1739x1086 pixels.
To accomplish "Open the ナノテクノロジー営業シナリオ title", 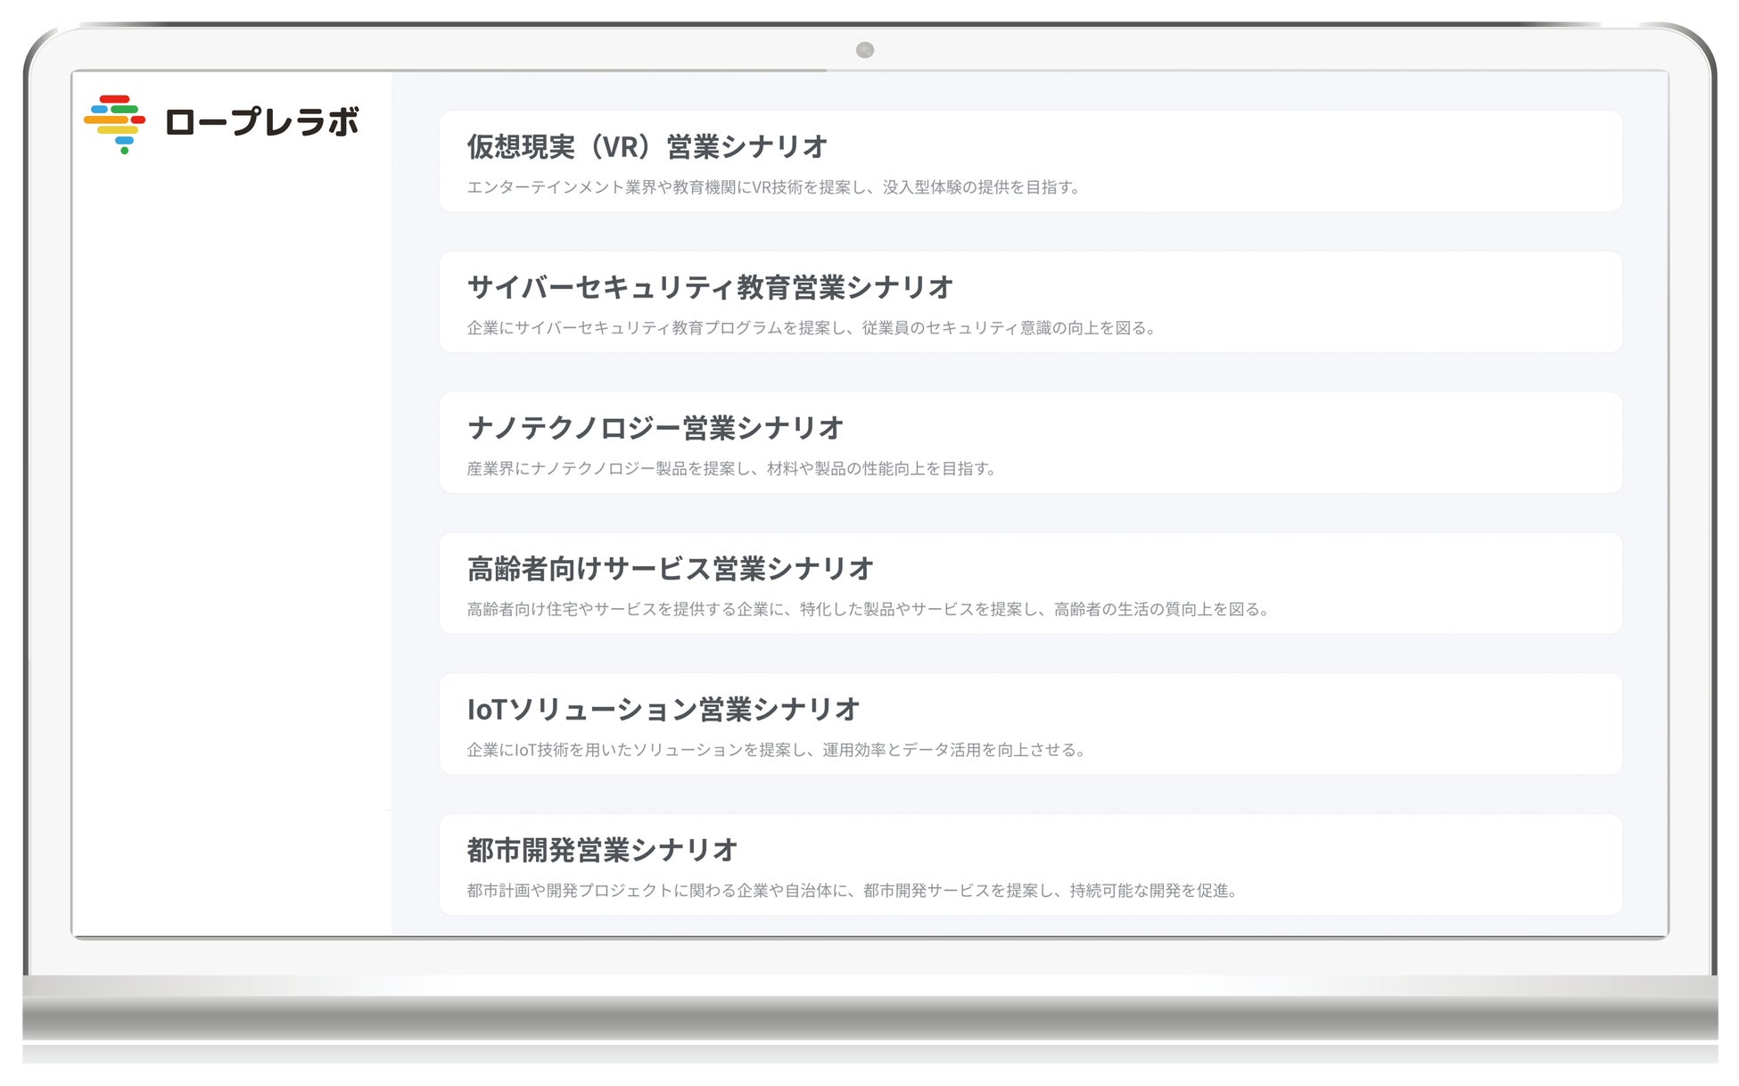I will (655, 428).
